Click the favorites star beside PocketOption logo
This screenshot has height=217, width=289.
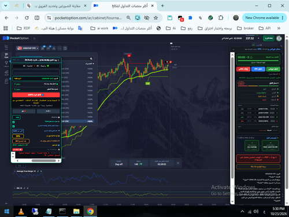click(34, 38)
